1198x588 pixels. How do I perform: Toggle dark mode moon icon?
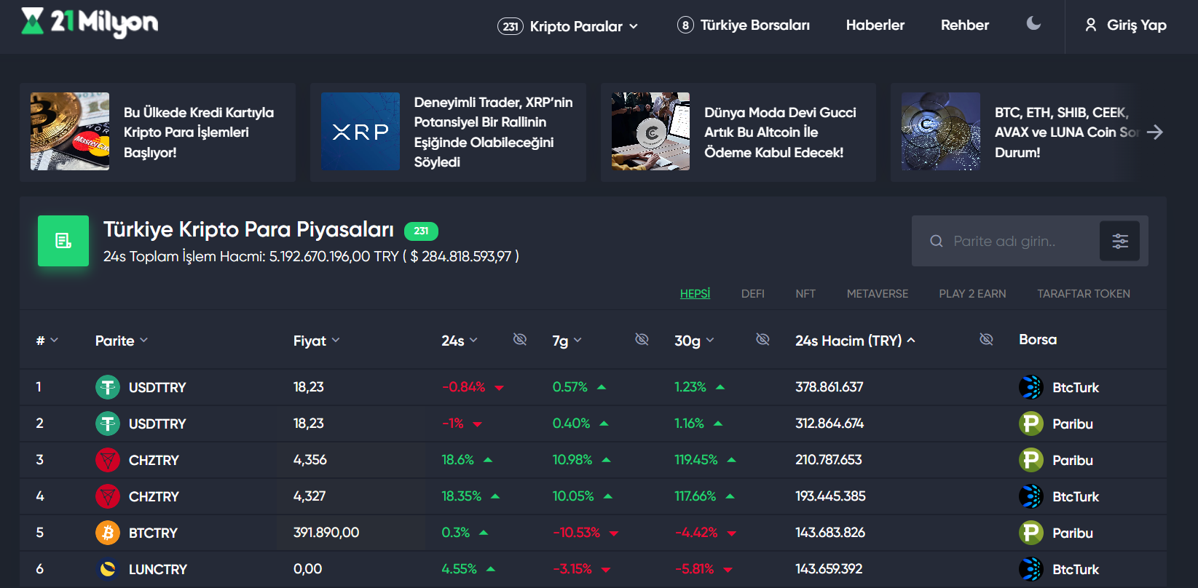click(x=1033, y=23)
